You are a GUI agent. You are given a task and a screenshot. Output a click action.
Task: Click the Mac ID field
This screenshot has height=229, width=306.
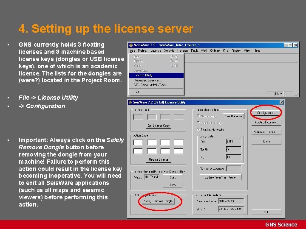(231, 209)
